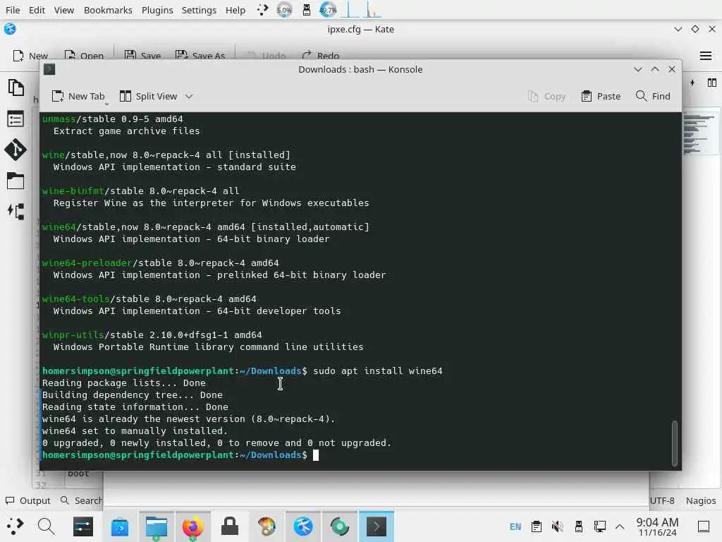This screenshot has width=722, height=542.
Task: Open the Bookmarks menu
Action: (108, 10)
